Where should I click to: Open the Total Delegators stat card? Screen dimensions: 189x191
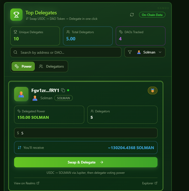pyautogui.click(x=88, y=36)
